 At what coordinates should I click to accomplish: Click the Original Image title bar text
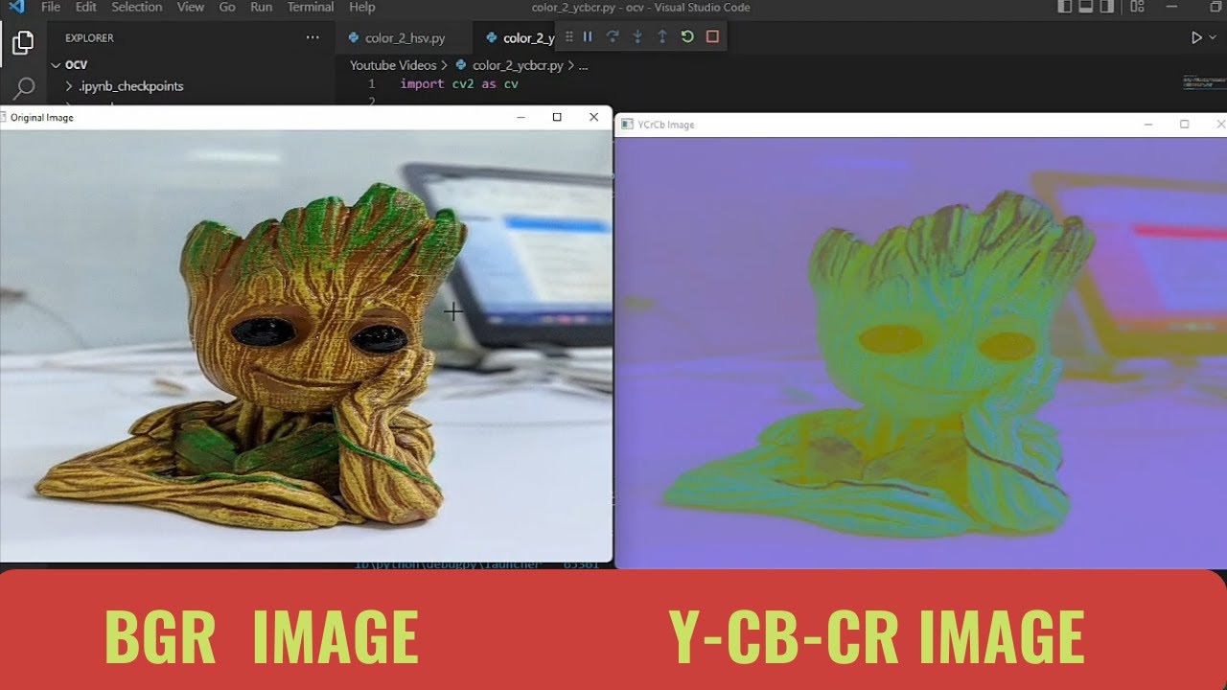pos(42,118)
